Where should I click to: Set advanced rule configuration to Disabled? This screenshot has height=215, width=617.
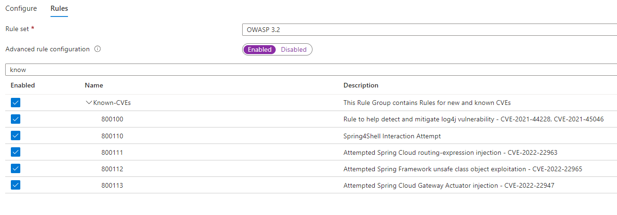click(x=294, y=49)
